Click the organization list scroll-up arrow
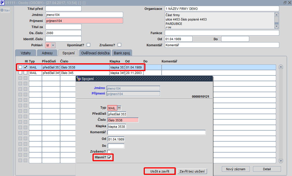 point(277,15)
